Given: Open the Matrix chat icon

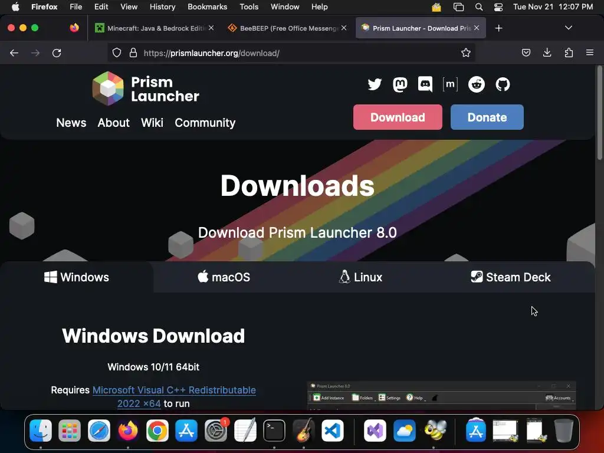Looking at the screenshot, I should [x=450, y=84].
